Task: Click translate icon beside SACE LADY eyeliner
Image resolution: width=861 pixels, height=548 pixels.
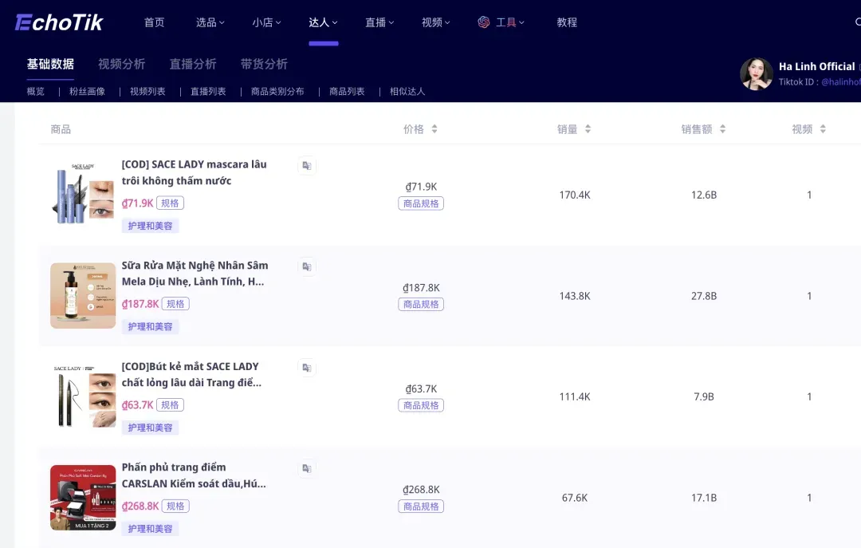Action: (306, 368)
